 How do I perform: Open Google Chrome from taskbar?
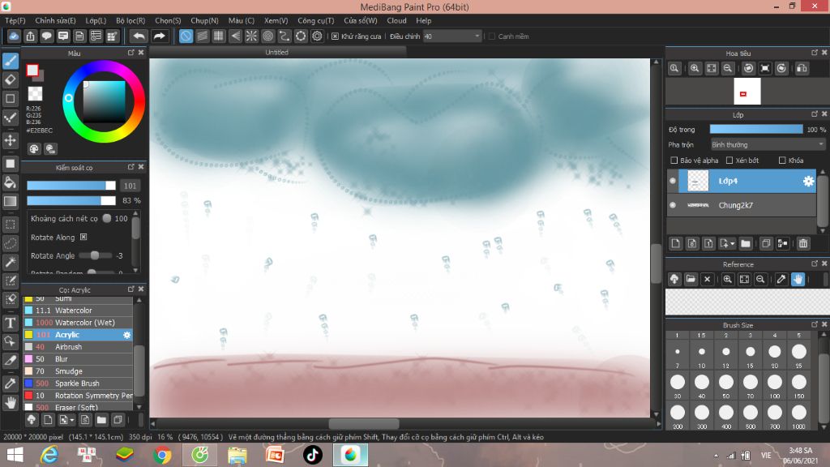coord(162,455)
